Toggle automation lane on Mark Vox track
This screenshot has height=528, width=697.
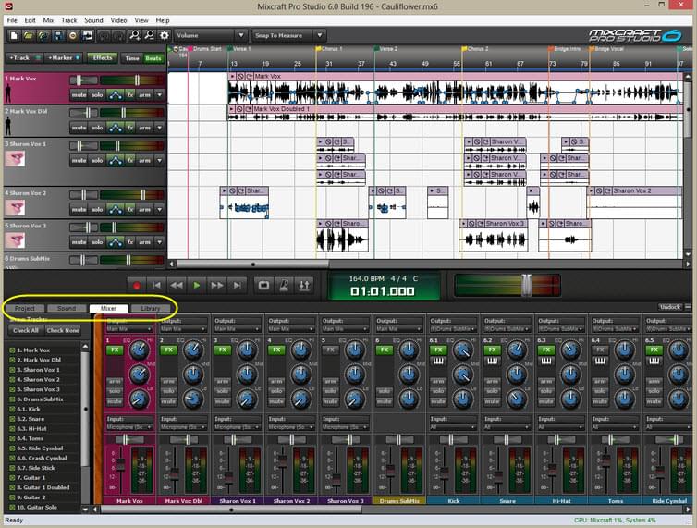click(x=116, y=94)
